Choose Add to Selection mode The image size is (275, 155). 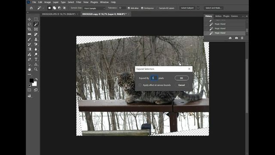[55, 8]
